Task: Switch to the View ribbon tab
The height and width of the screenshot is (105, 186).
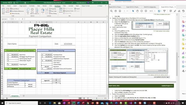Action: pos(51,6)
